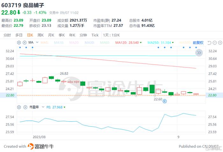Click the 富途牛牛 logo in footer

(41, 146)
